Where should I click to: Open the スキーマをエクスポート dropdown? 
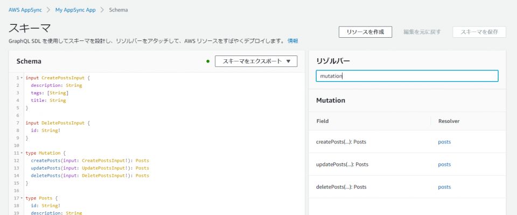pyautogui.click(x=256, y=61)
